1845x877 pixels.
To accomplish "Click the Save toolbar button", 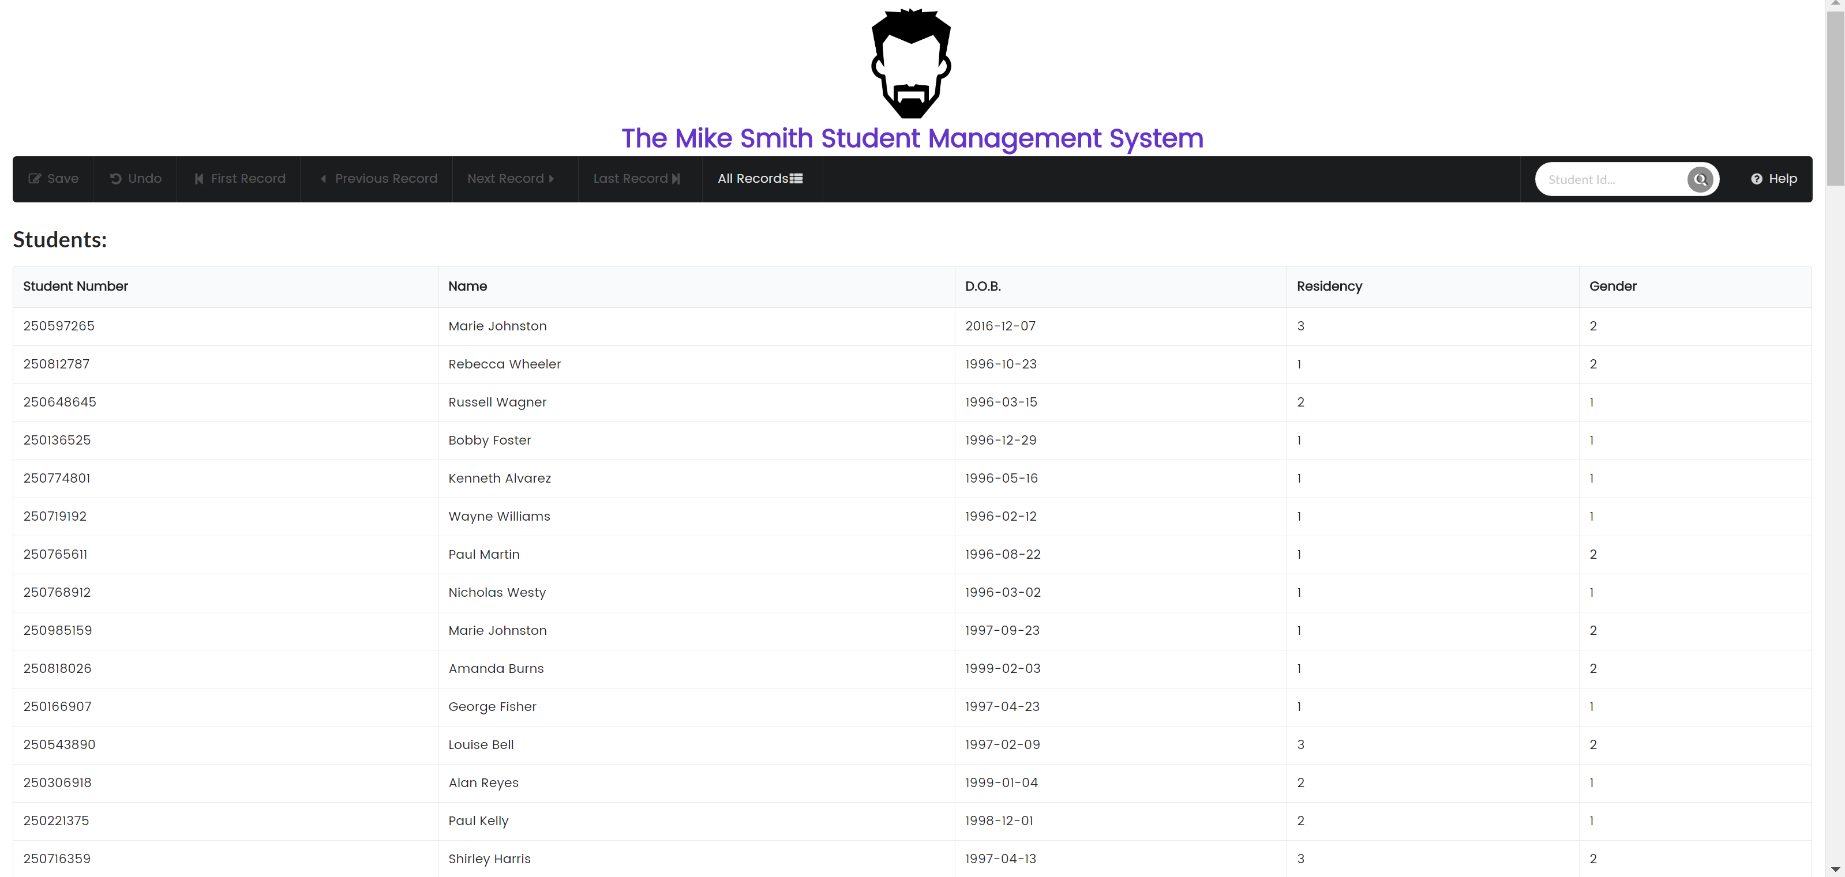I will [x=54, y=179].
